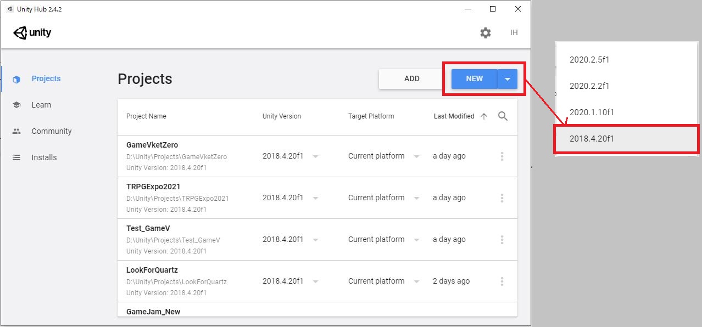Screen dimensions: 702x327
Task: Click the Projects cube icon in sidebar
Action: 16,79
